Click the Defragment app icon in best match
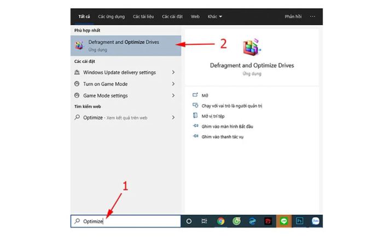 tap(79, 45)
